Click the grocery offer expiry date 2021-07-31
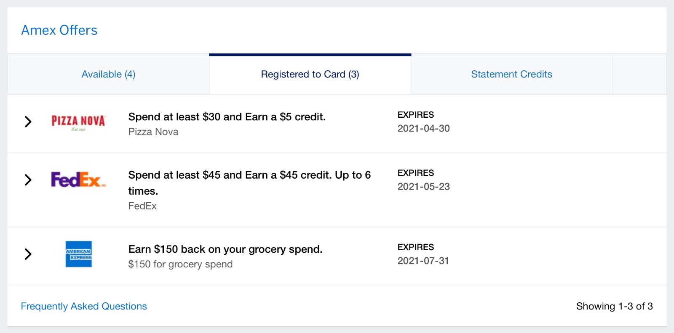The height and width of the screenshot is (333, 674). pos(423,261)
